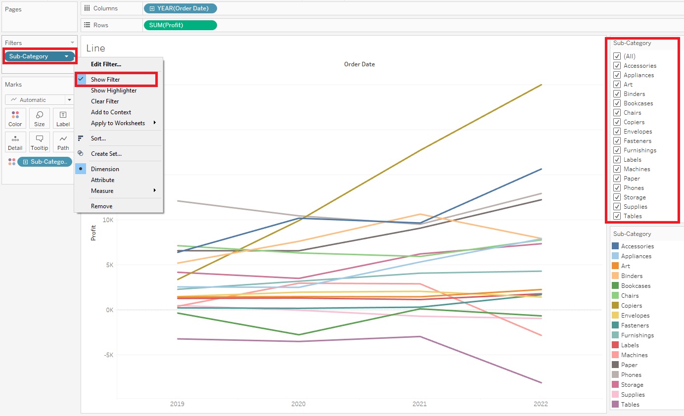Click the Rows shelf icon
The height and width of the screenshot is (416, 684).
pyautogui.click(x=87, y=25)
